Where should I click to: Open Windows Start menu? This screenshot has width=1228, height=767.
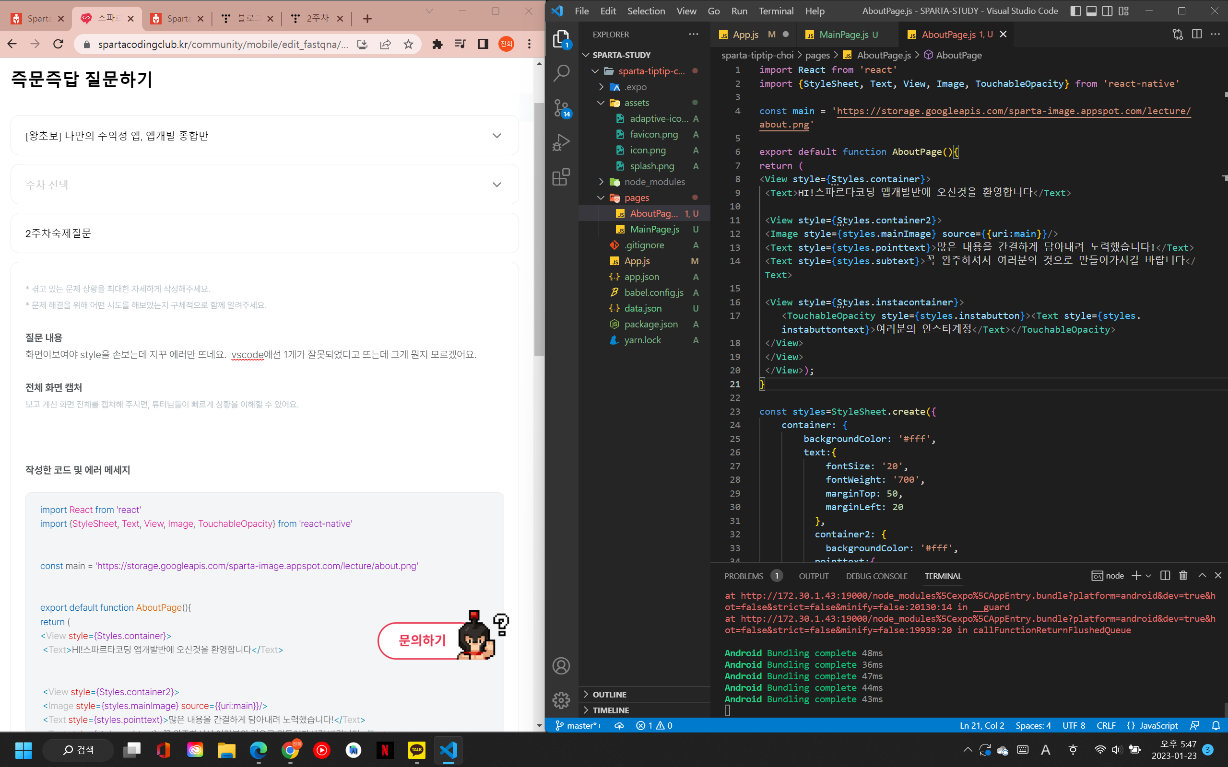click(x=24, y=750)
